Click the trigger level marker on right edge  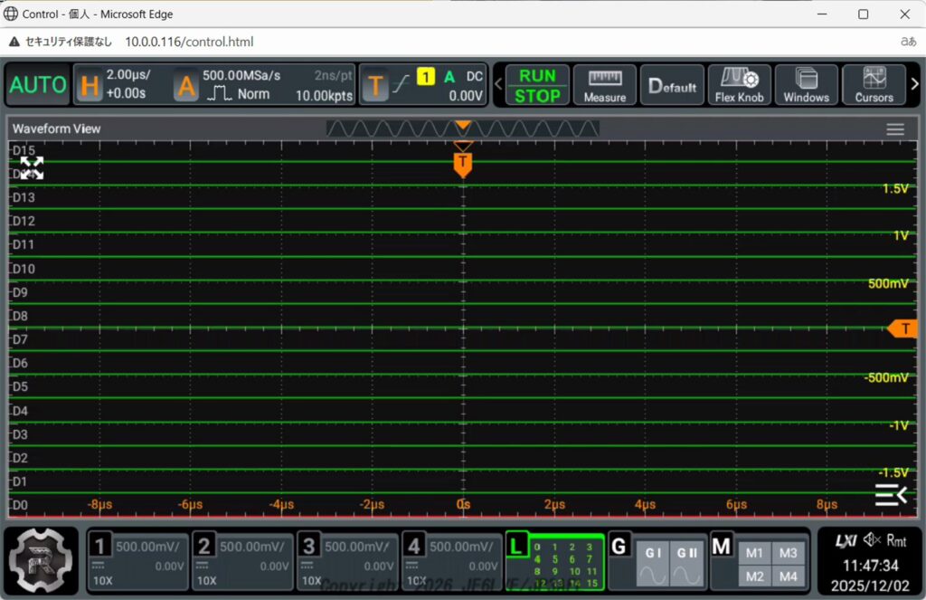[902, 329]
